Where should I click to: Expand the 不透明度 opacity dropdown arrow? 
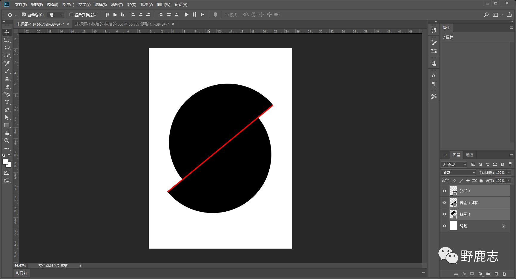(x=509, y=173)
